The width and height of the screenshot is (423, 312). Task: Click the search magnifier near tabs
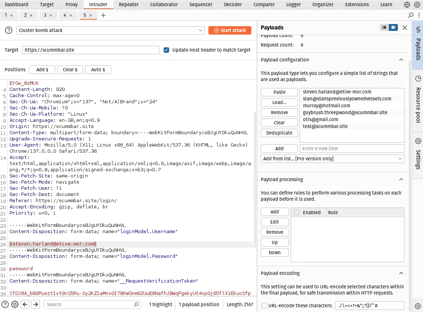(x=411, y=15)
